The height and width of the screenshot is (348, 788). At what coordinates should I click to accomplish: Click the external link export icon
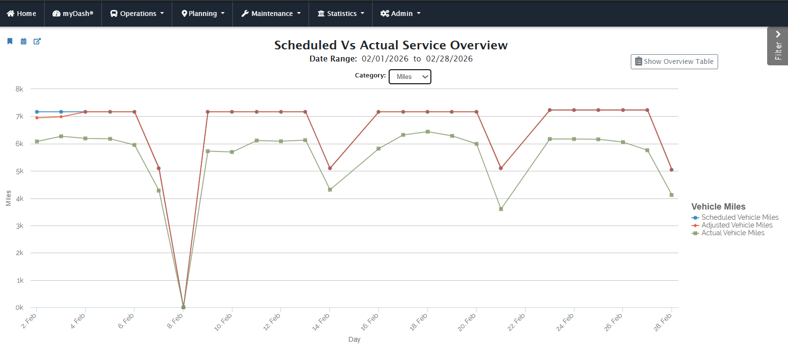point(37,41)
